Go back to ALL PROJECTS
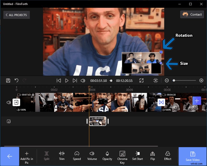This screenshot has width=207, height=166. coord(16,15)
